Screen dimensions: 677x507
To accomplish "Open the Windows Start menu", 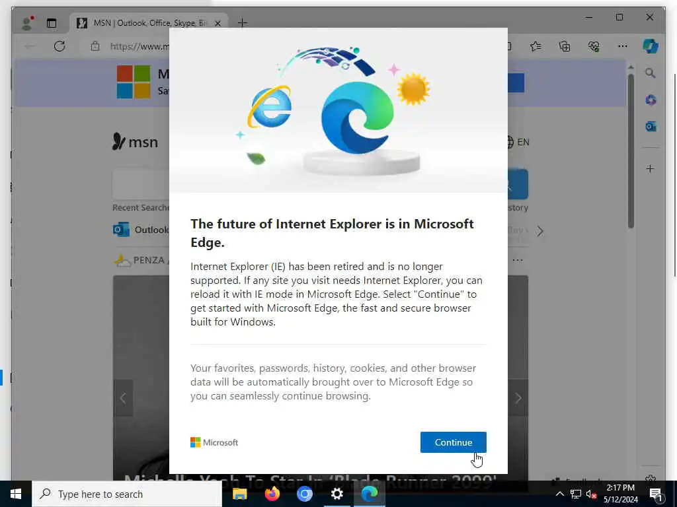I will (x=16, y=494).
